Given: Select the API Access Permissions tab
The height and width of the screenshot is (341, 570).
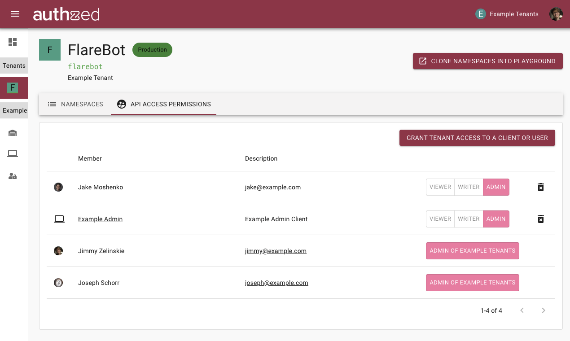Looking at the screenshot, I should click(x=164, y=104).
